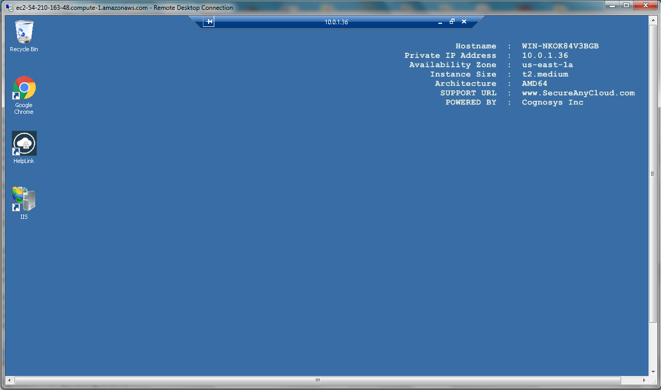The width and height of the screenshot is (661, 390).
Task: Close the session from the connection bar
Action: coord(464,22)
